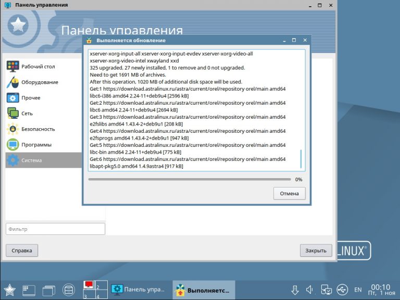Image resolution: width=400 pixels, height=300 pixels.
Task: Switch keyboard layout EN indicator
Action: [x=358, y=290]
